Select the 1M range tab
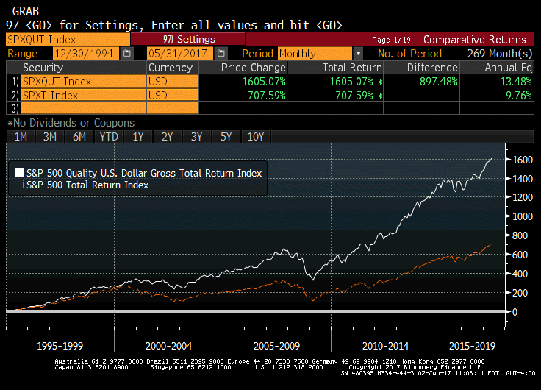 (21, 137)
